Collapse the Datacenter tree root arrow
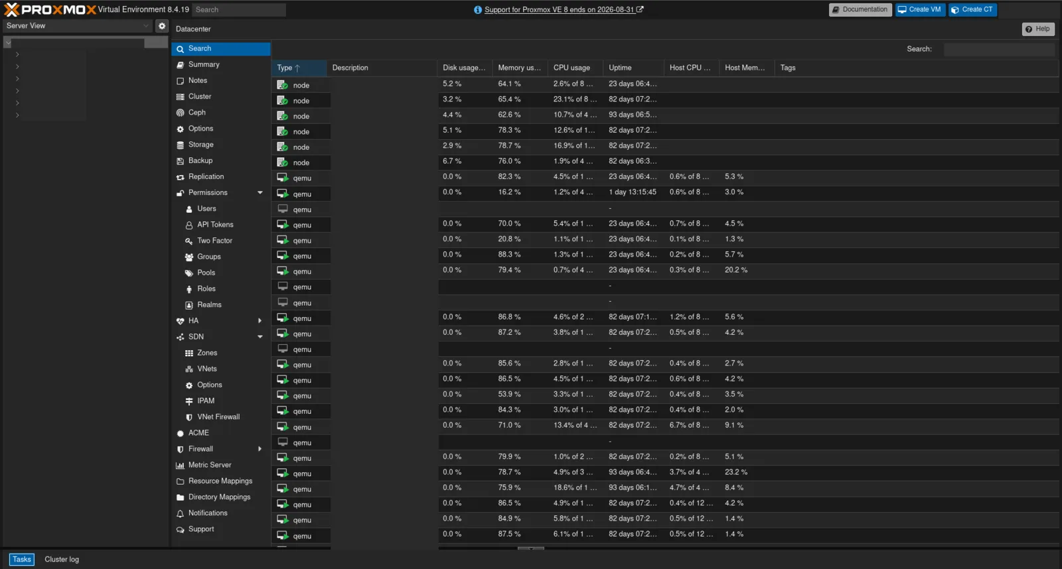Viewport: 1062px width, 569px height. 8,42
